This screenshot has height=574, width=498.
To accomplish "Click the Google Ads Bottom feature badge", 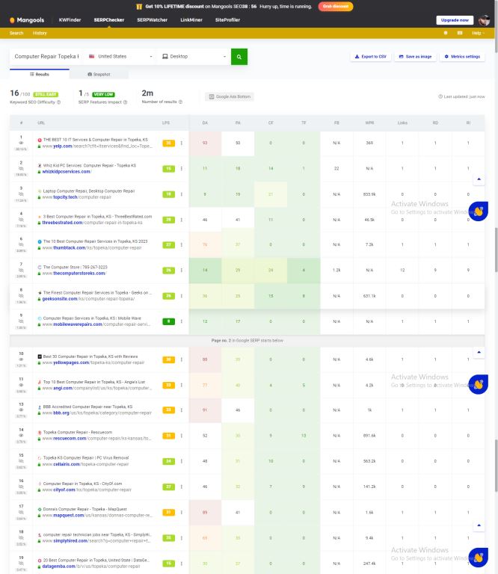I will [x=230, y=96].
